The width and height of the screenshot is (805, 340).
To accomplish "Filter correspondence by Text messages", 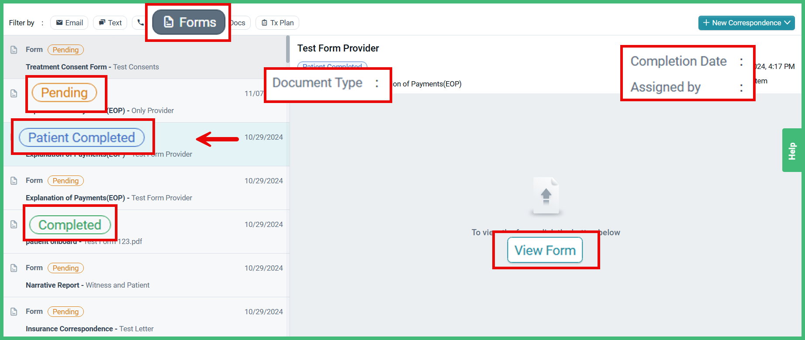I will pos(110,23).
